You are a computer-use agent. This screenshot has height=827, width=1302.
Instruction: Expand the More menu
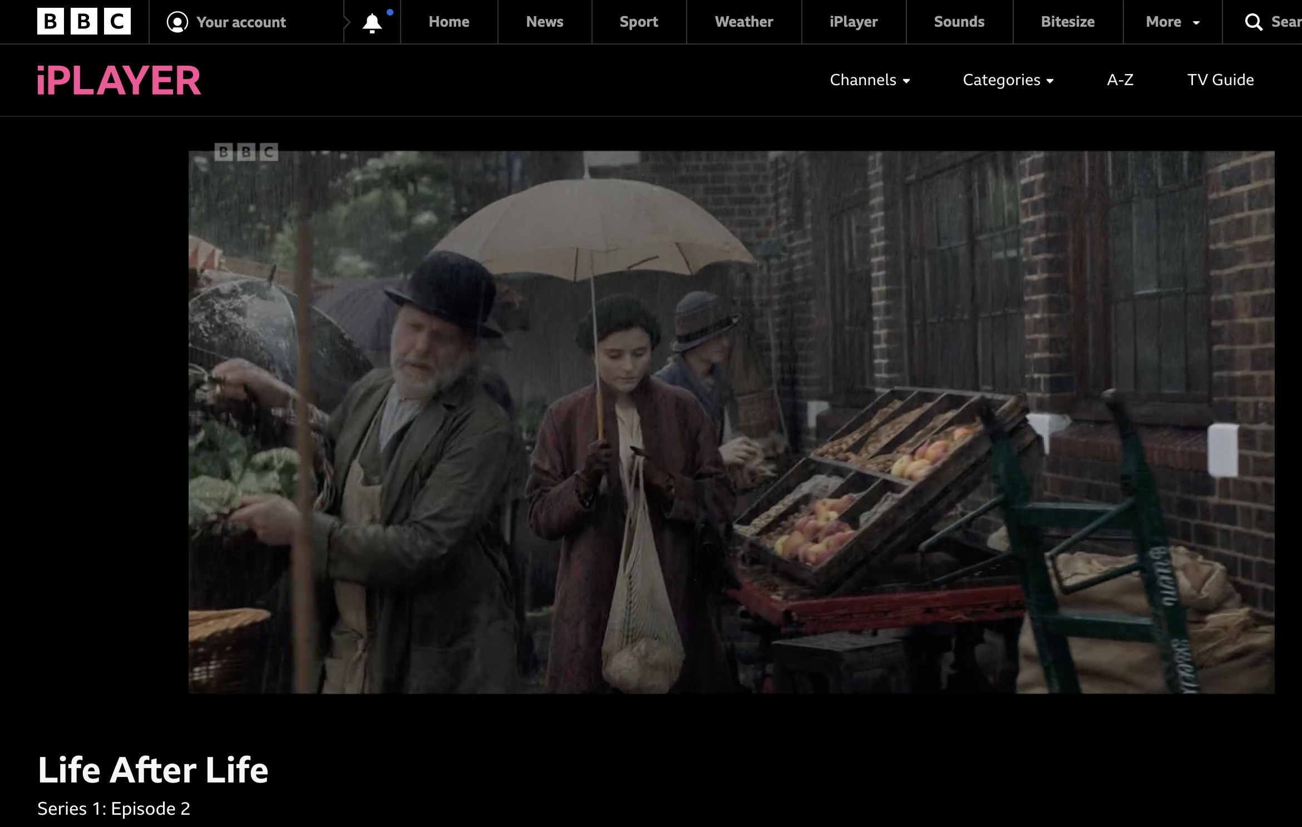[x=1172, y=22]
